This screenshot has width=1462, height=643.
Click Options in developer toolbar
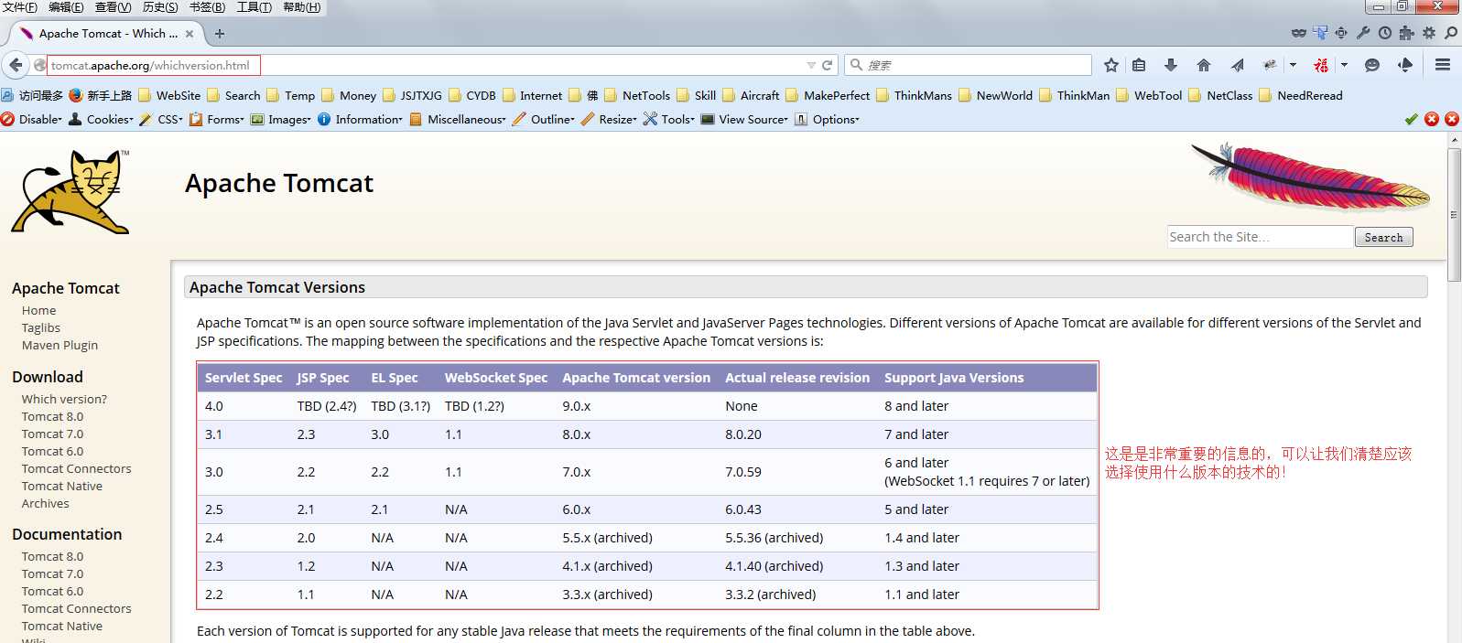(828, 119)
